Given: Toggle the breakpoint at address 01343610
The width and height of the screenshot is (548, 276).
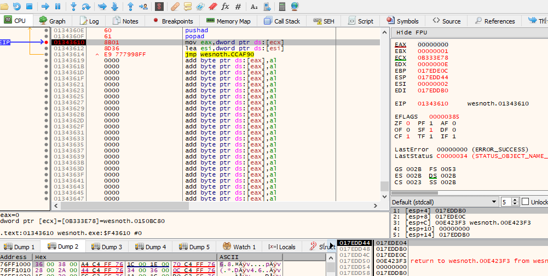Looking at the screenshot, I should tap(46, 43).
